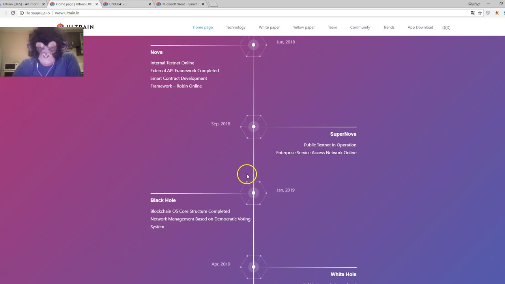The image size is (505, 284).
Task: Click the 'Jun, 2018' date label
Action: (286, 42)
